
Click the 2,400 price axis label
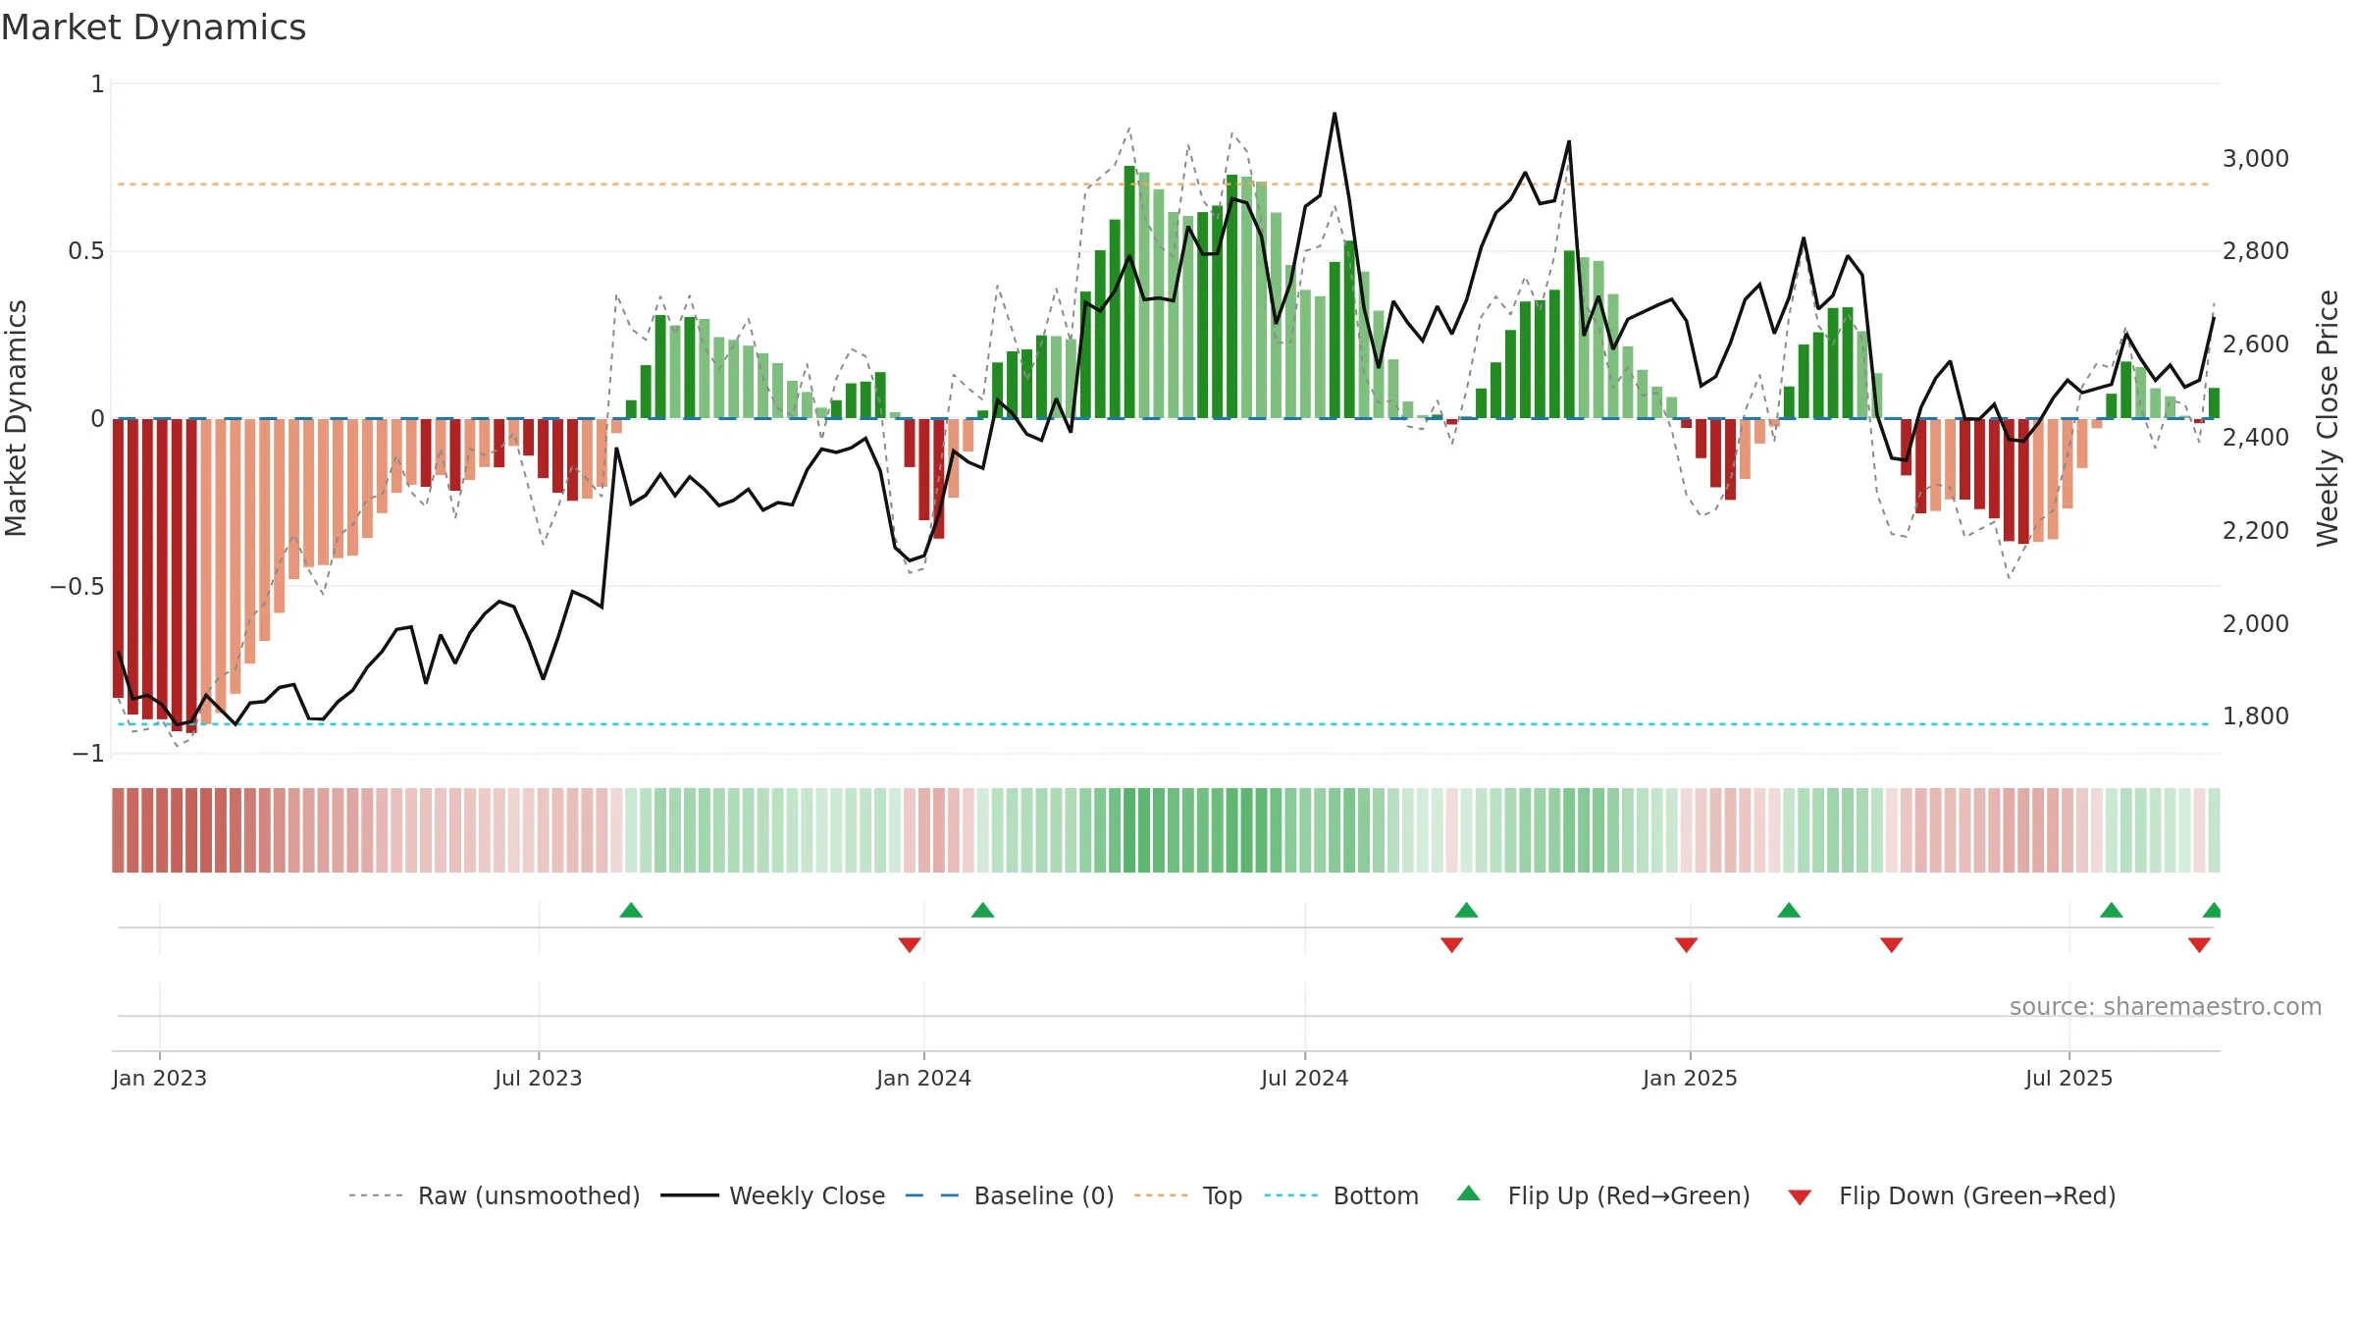2255,438
